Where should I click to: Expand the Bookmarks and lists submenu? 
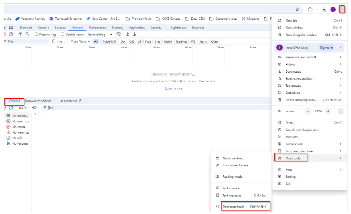(309, 78)
